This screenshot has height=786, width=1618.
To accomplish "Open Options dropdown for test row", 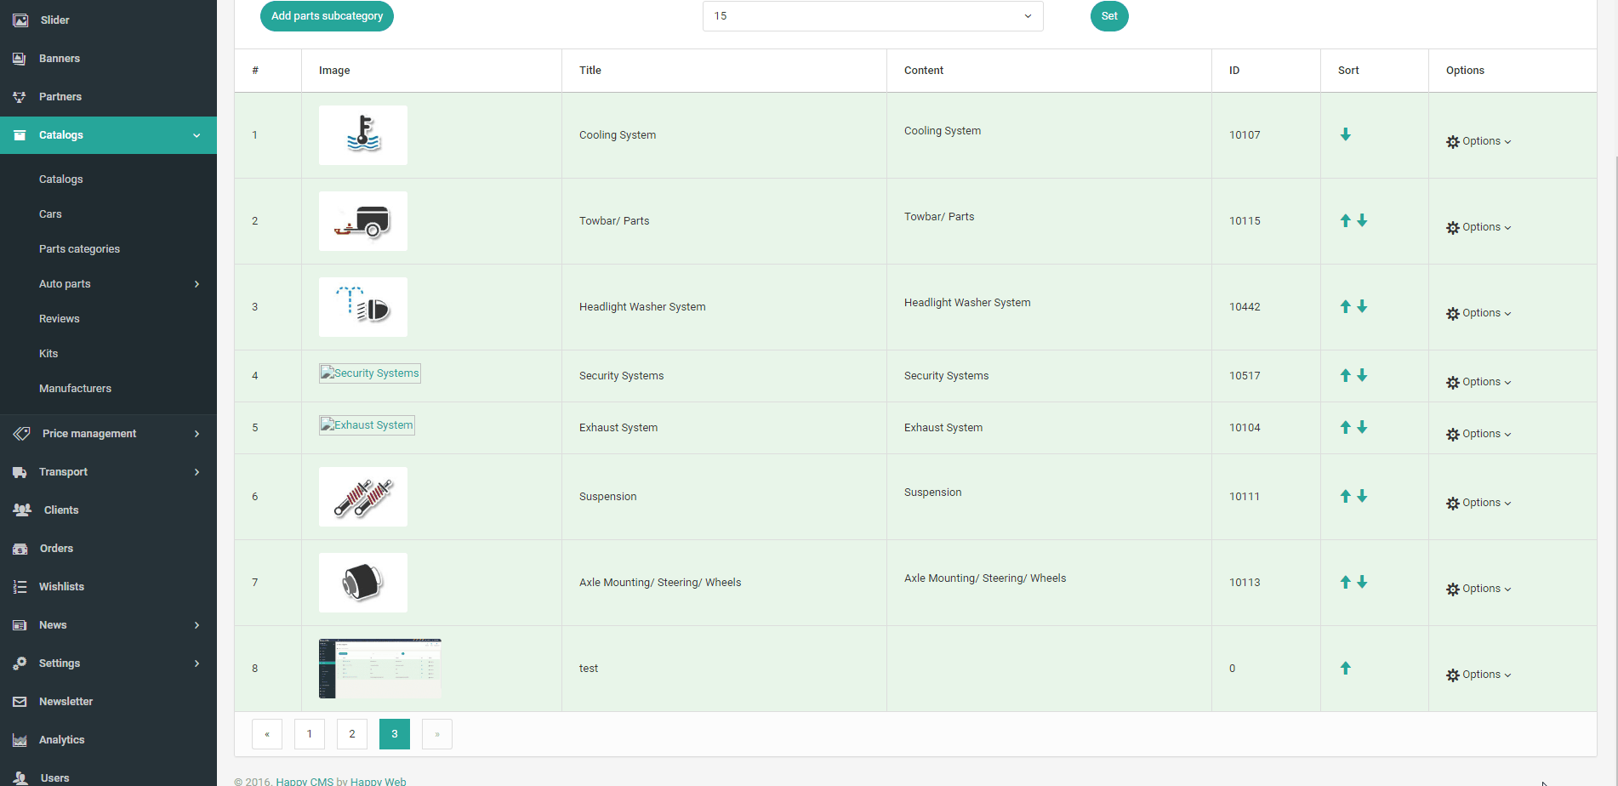I will pos(1478,675).
